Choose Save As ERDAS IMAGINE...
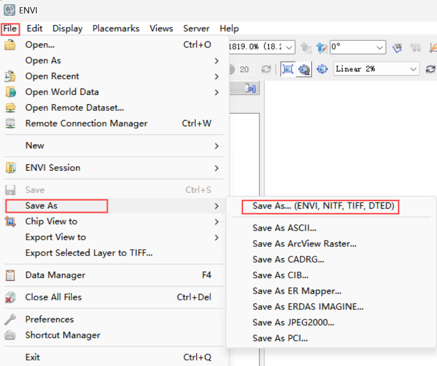The width and height of the screenshot is (437, 366). click(x=331, y=307)
